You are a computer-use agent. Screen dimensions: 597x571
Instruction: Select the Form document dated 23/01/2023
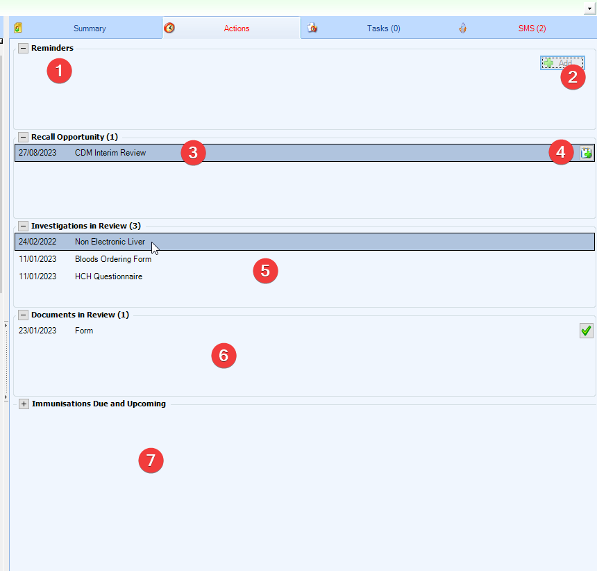(x=84, y=331)
